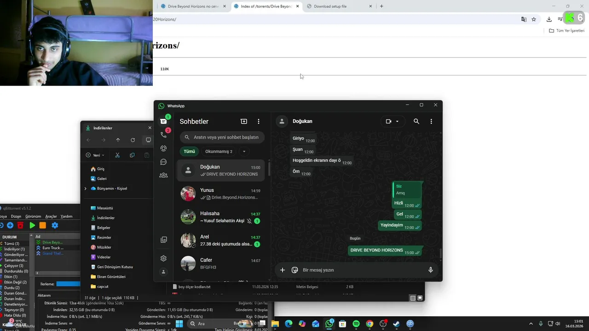
Task: Open WhatsApp Communities sidebar icon
Action: pyautogui.click(x=163, y=175)
